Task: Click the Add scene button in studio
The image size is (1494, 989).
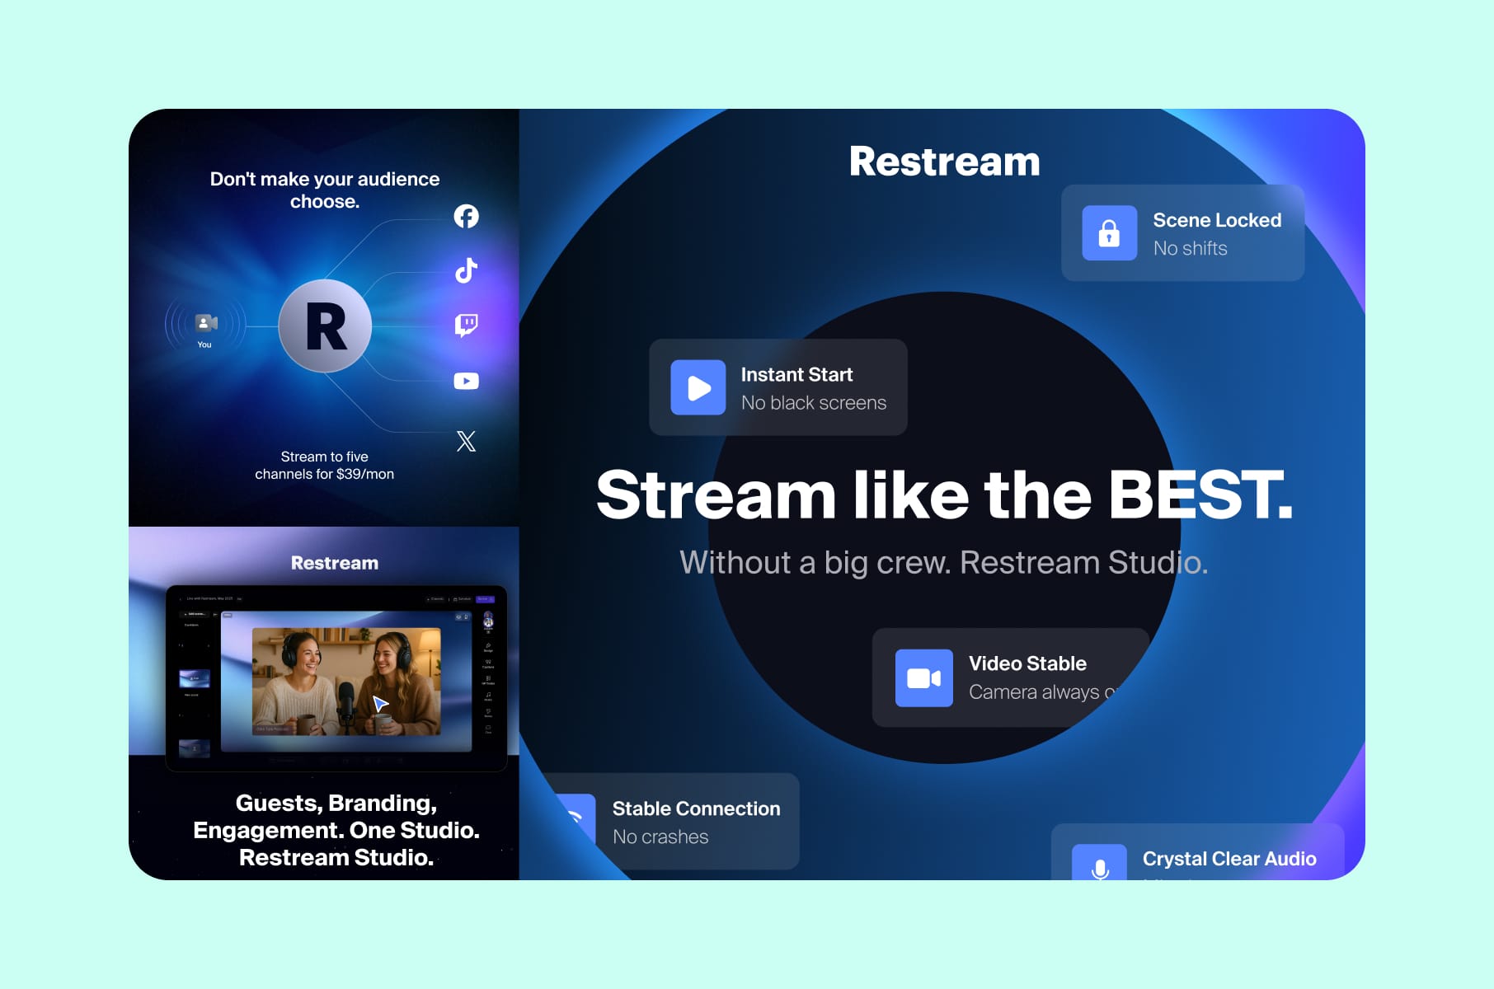Action: 194,614
